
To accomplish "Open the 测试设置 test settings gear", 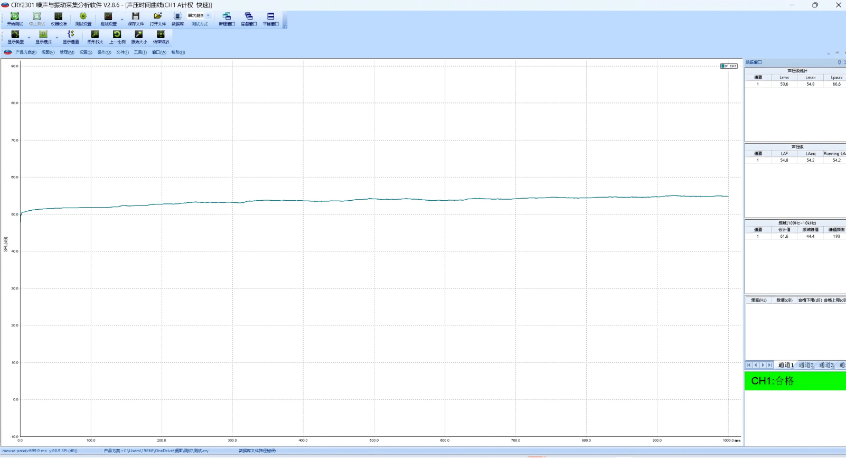I will pos(83,17).
